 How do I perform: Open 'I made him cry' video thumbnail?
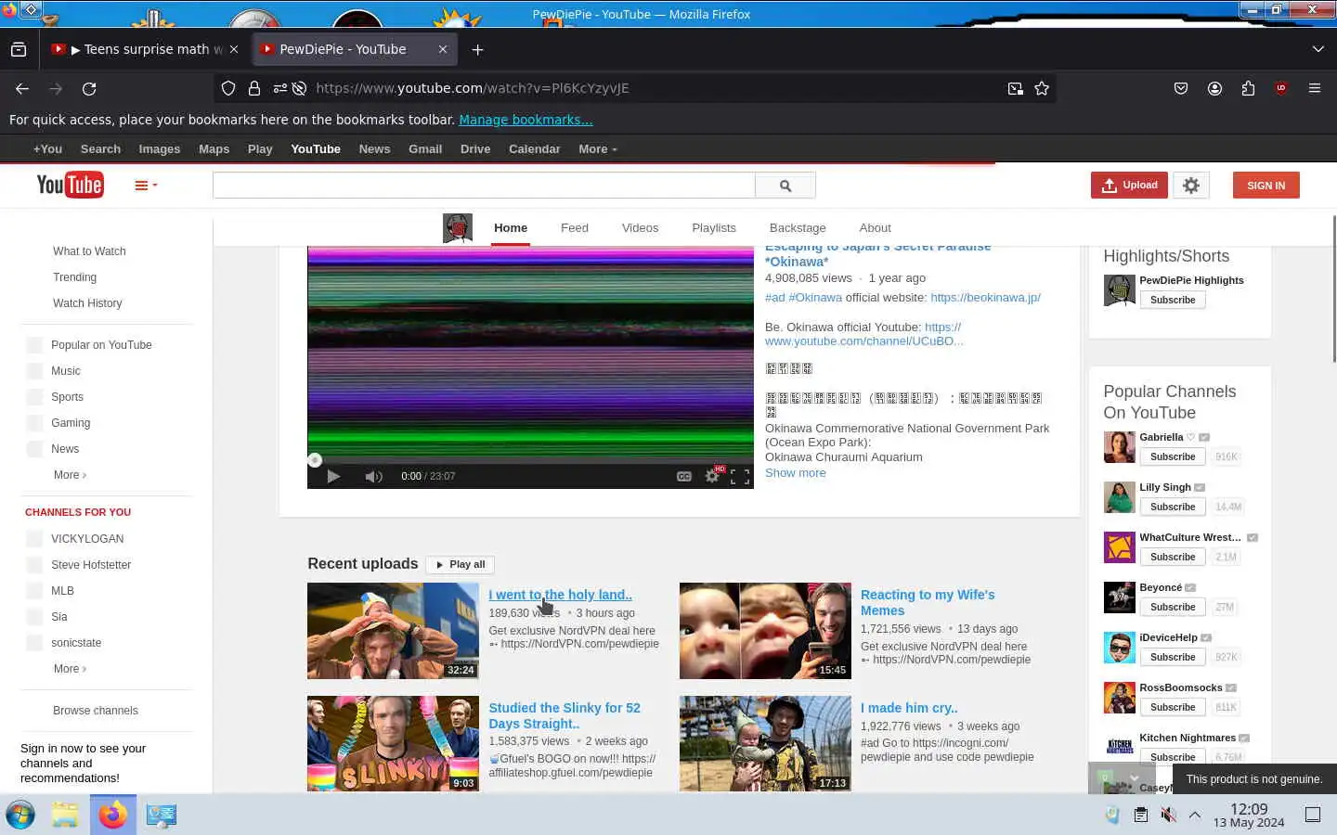765,744
